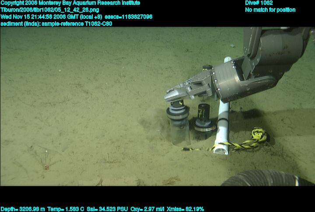Click the Wed Nov 15 timestamp
This screenshot has width=315, height=212.
click(x=51, y=17)
